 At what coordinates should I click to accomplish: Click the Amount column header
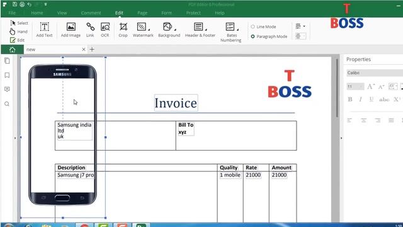pos(281,168)
